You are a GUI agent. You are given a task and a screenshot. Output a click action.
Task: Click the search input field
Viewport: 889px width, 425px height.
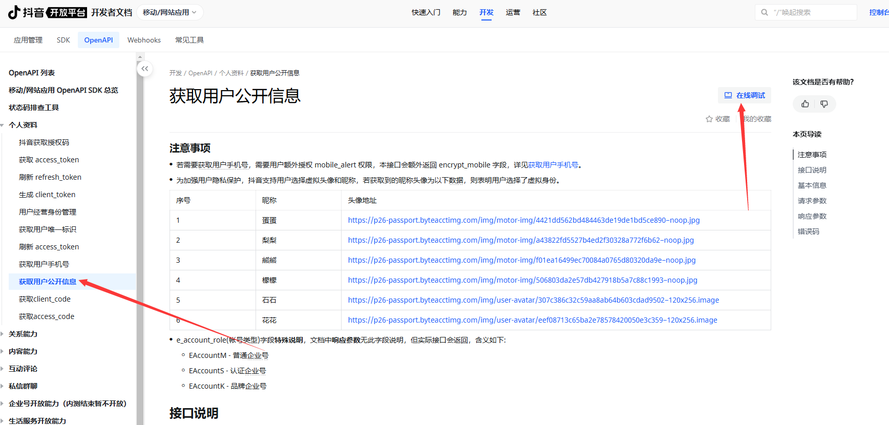(806, 12)
